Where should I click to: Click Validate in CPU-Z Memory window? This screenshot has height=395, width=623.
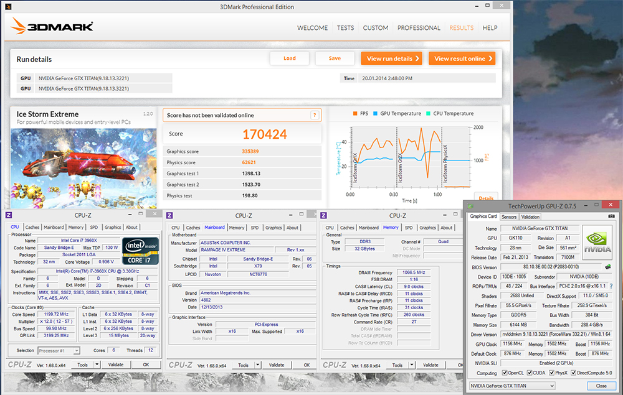[430, 365]
